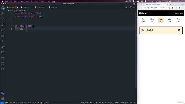Open the Testing flask view
This screenshot has width=185, height=104.
pos(3,41)
